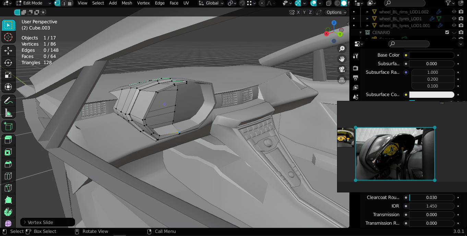Image resolution: width=467 pixels, height=236 pixels.
Task: Pick the Inset Faces tool
Action: coord(9,152)
